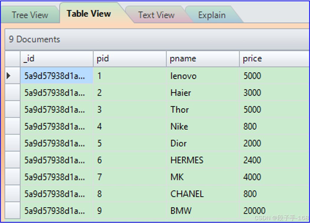Click pid cell 6

130,160
